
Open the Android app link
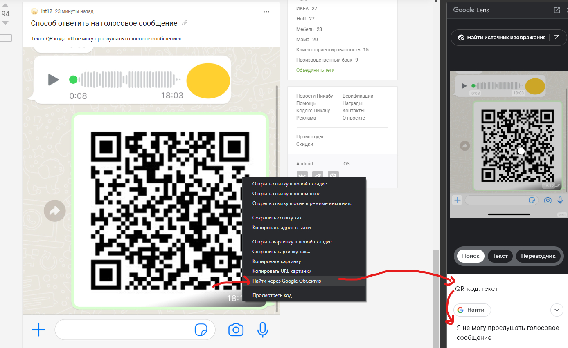[304, 164]
